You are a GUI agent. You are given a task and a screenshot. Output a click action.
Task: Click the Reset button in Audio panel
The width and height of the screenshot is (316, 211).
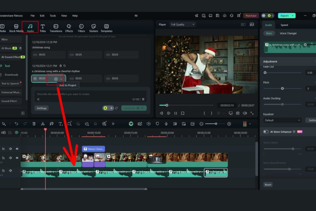click(268, 185)
